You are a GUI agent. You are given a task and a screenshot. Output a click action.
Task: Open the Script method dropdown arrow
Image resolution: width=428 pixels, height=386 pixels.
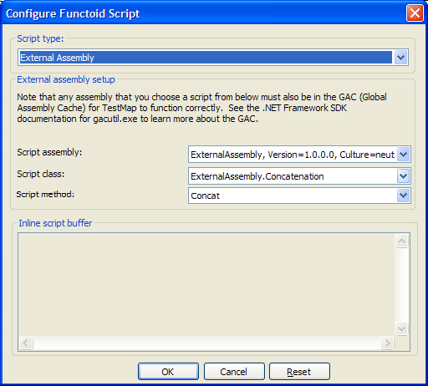tap(403, 196)
